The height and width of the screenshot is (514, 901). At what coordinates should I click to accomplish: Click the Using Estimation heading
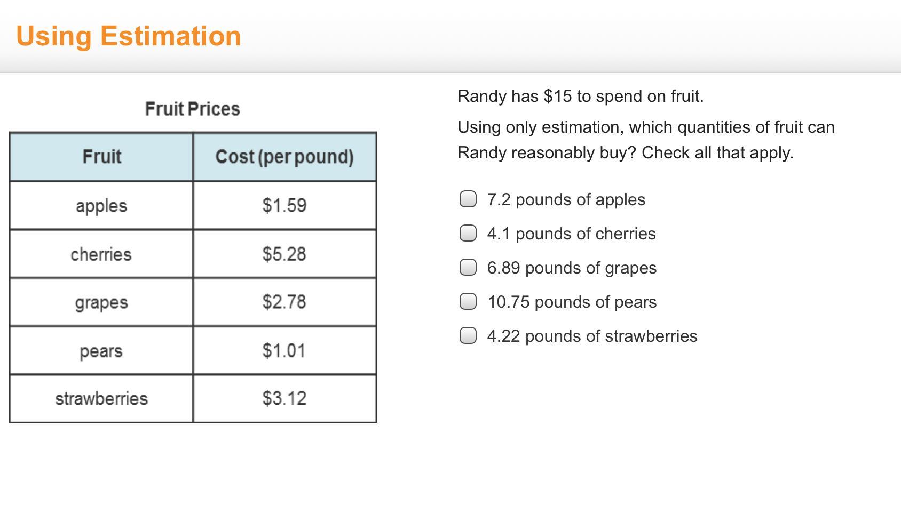[129, 36]
